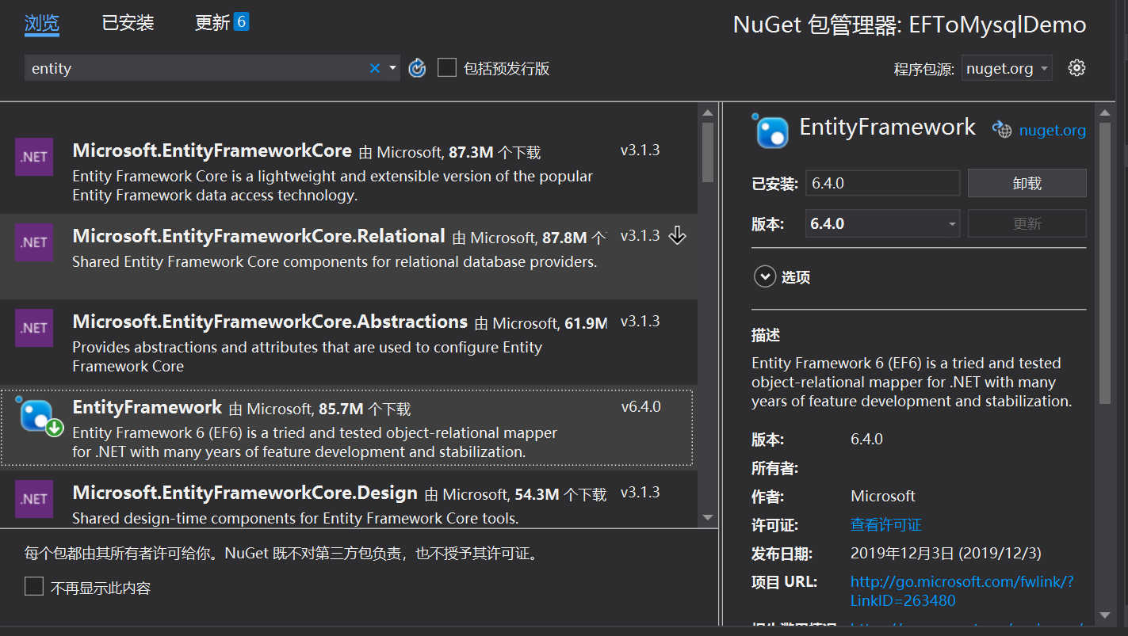Switch to 已安装 installed tab

128,23
